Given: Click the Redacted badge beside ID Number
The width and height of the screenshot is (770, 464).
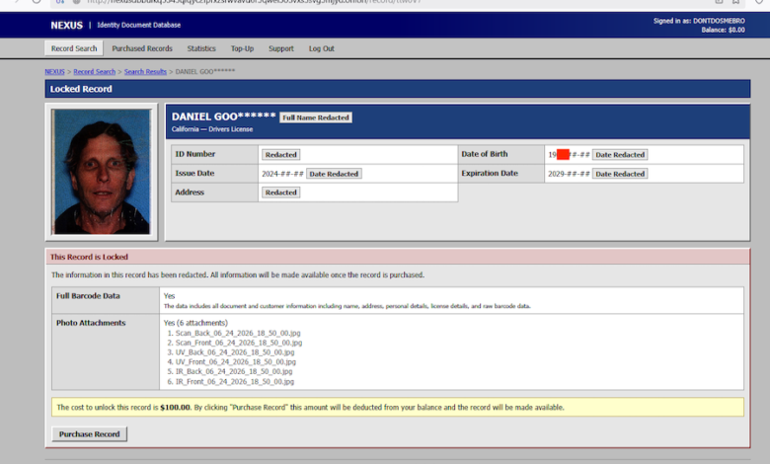Looking at the screenshot, I should (281, 155).
